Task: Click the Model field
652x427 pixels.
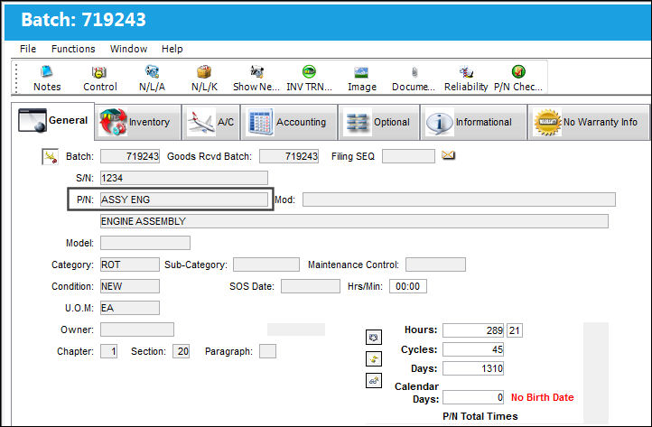Action: 145,243
